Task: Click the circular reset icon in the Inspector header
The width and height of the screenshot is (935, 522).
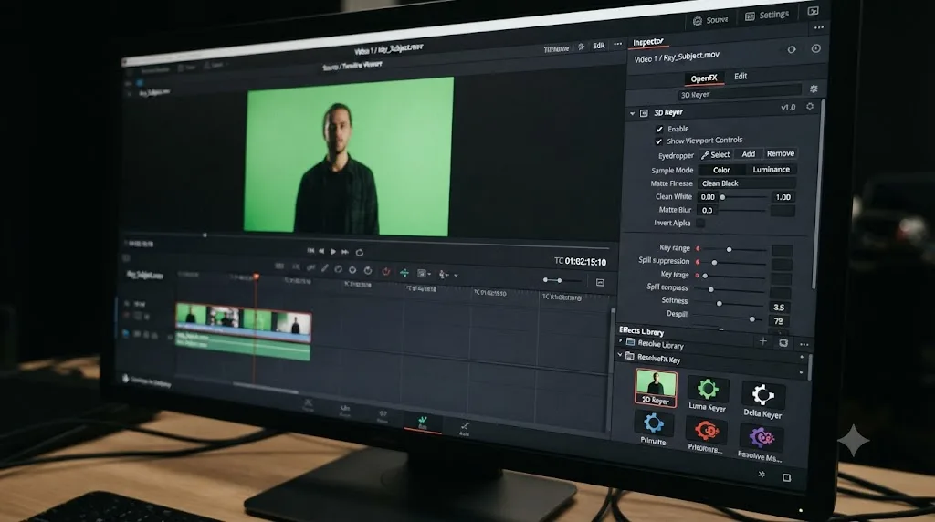Action: [x=792, y=49]
